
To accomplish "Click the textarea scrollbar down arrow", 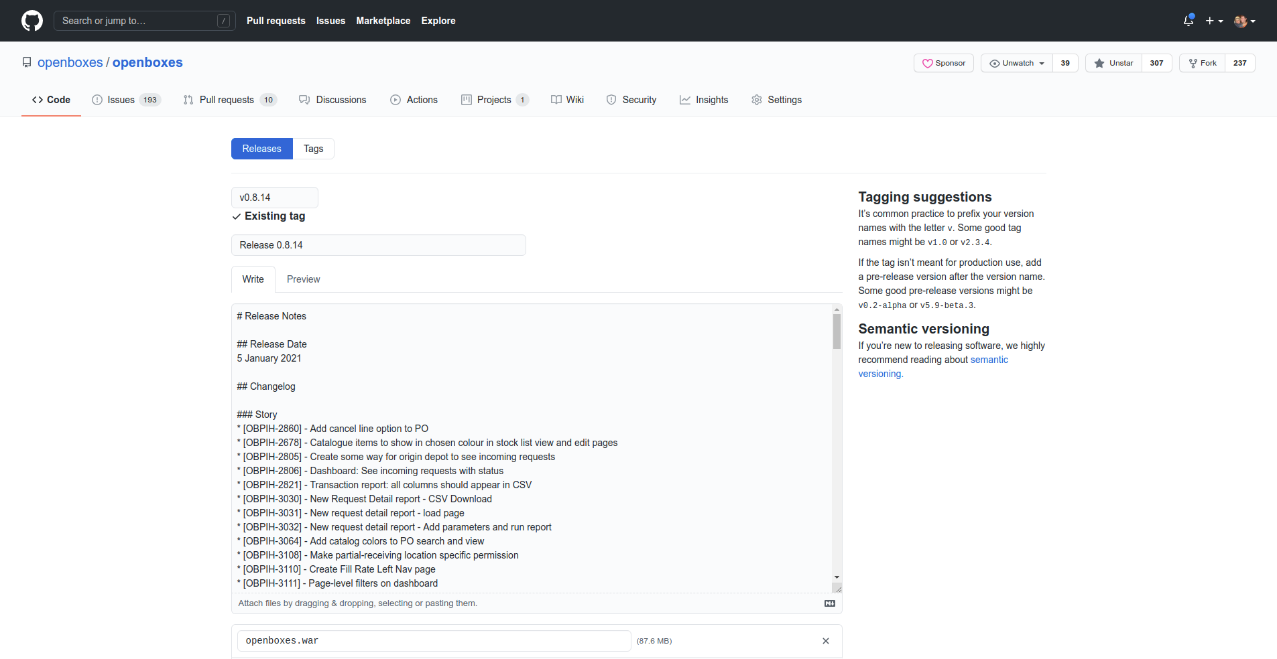I will point(837,577).
